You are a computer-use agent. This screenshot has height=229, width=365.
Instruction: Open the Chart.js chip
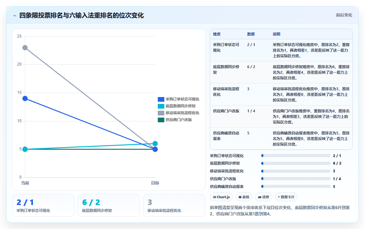(221, 197)
